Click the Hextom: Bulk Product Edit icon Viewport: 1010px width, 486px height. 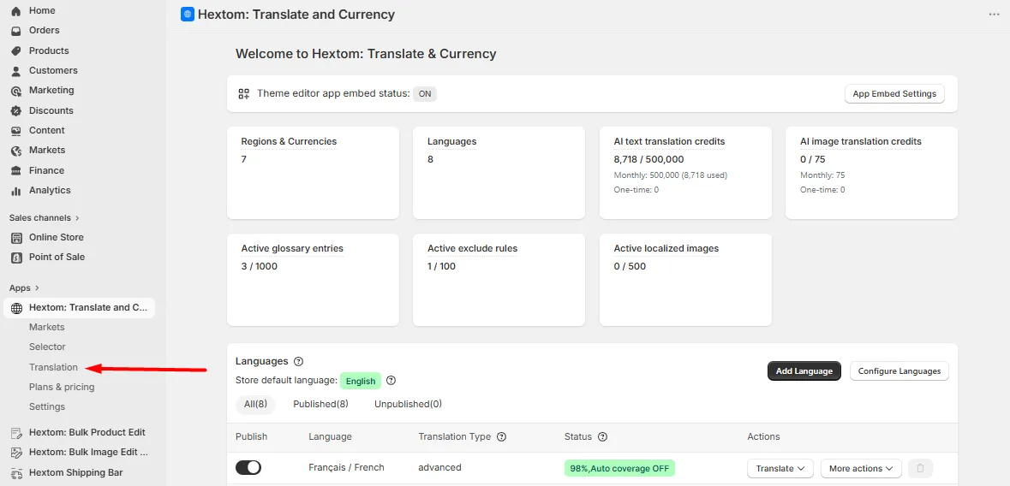[x=17, y=433]
